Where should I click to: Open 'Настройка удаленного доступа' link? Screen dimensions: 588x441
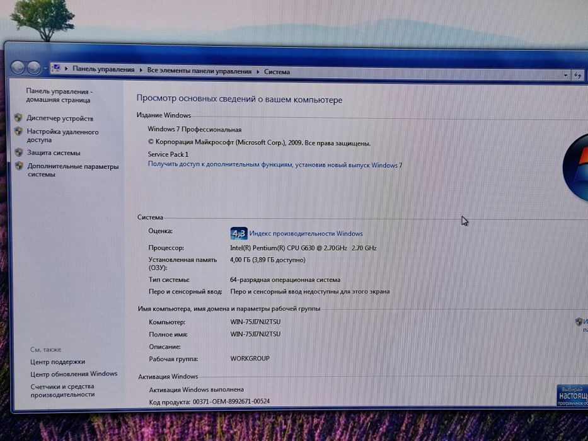pos(62,135)
